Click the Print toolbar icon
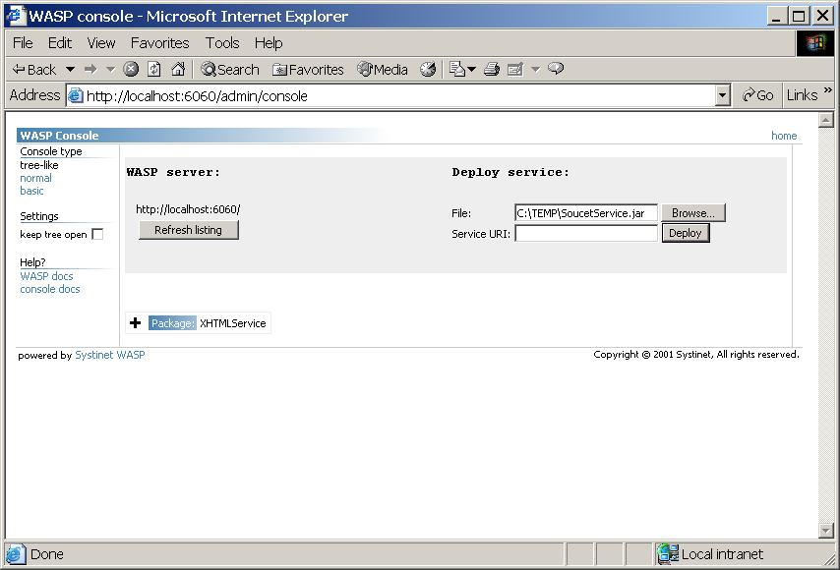840x570 pixels. 492,69
